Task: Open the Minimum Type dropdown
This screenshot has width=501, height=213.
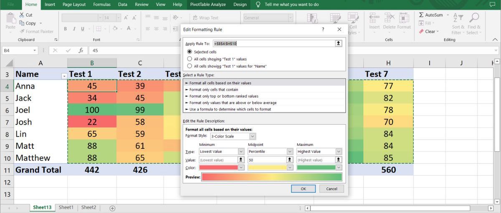Action: [x=241, y=152]
